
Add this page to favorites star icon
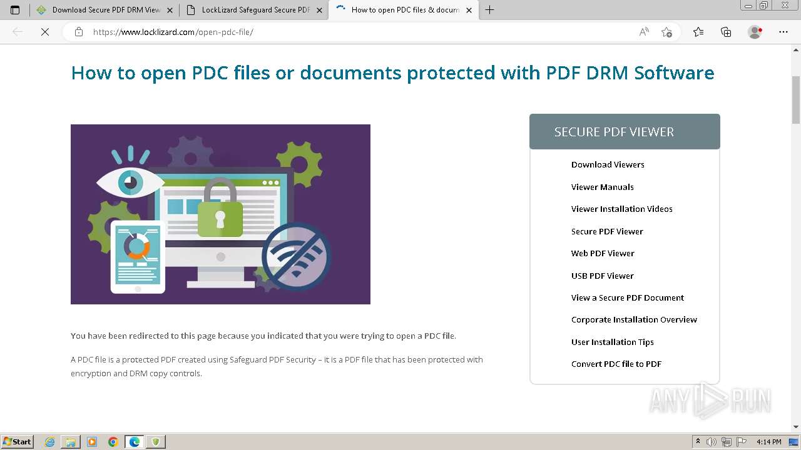(666, 32)
